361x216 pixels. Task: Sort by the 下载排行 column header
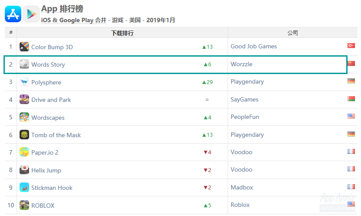[x=122, y=33]
